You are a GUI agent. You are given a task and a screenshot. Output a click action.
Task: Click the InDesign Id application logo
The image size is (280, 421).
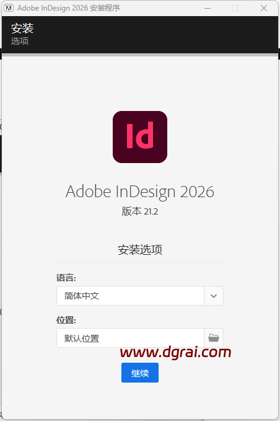pos(140,137)
